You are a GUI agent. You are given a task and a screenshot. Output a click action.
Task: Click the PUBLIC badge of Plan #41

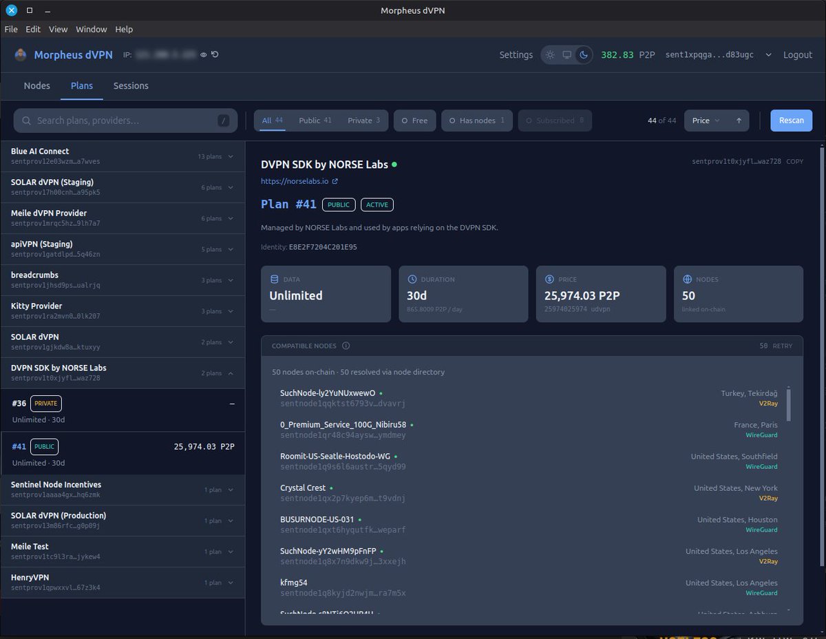coord(339,205)
